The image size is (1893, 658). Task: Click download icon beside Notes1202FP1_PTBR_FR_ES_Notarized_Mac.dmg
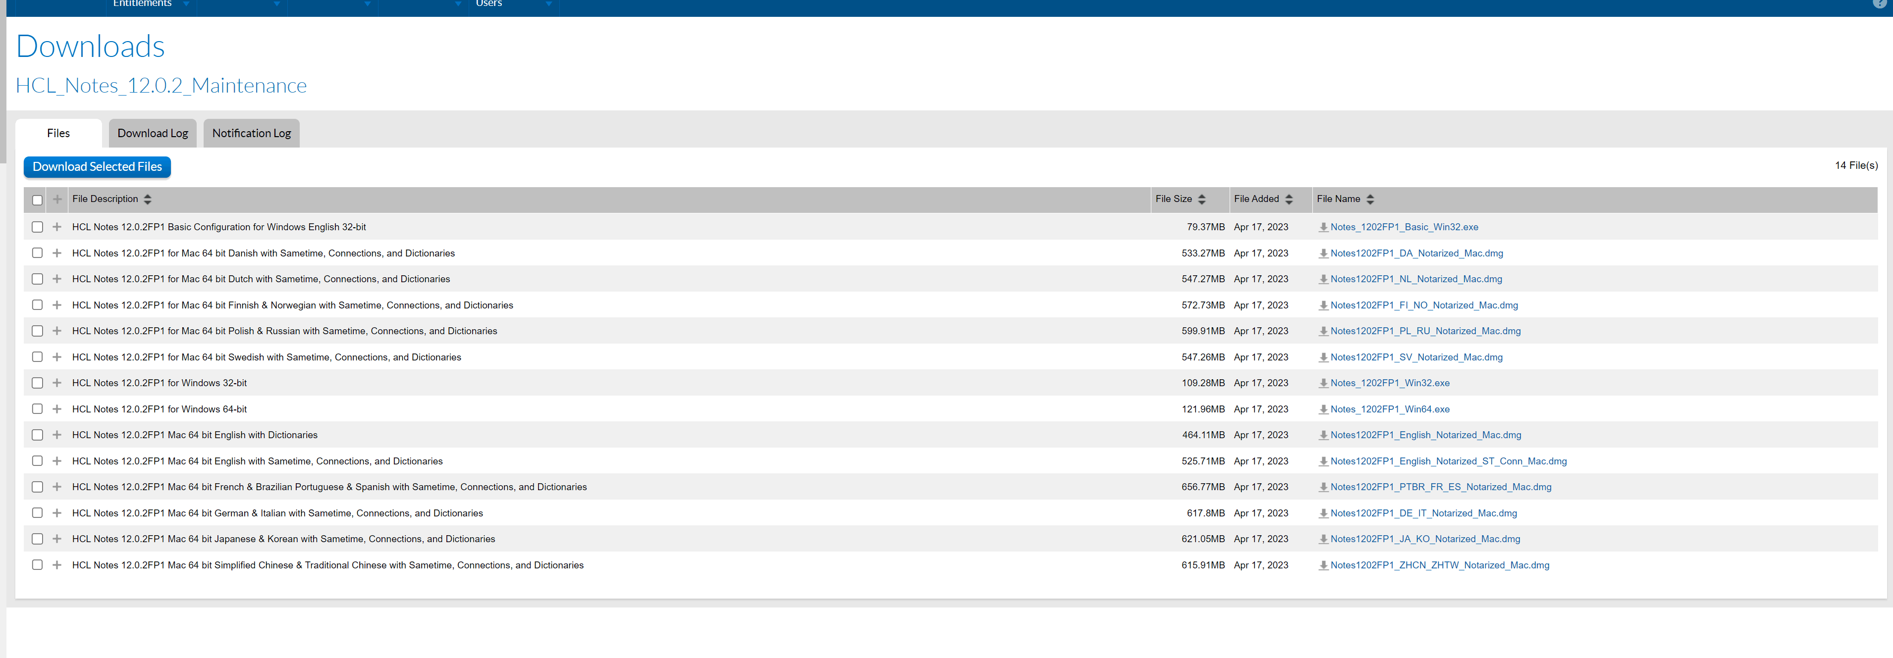click(x=1323, y=488)
